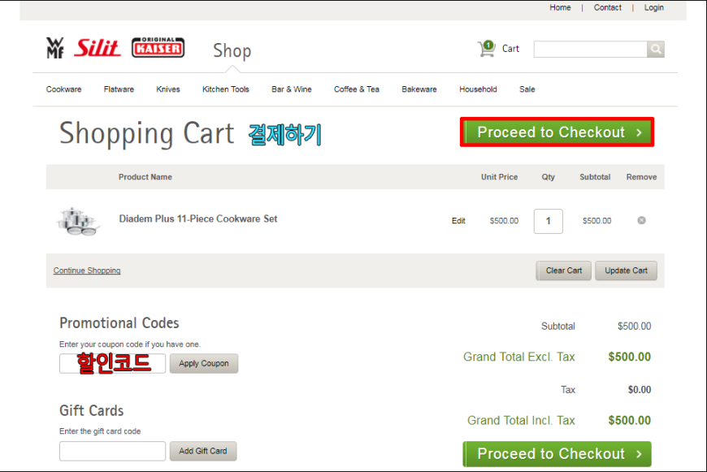Open the Bakeware category
The width and height of the screenshot is (707, 472).
[419, 89]
